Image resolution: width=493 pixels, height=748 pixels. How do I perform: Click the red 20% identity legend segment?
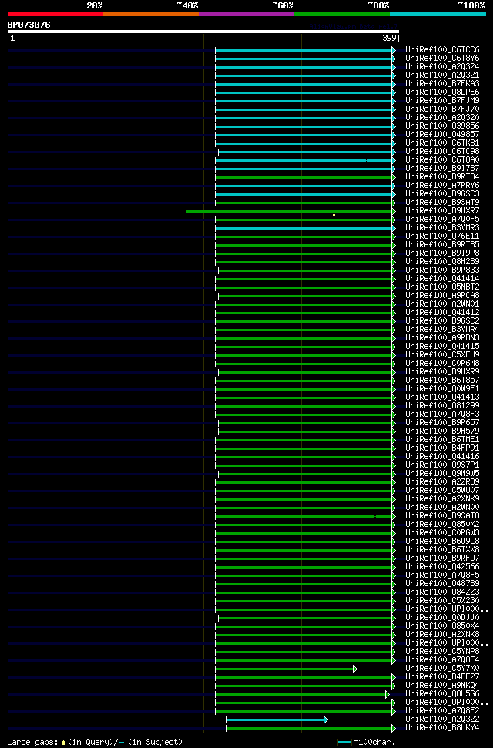(55, 14)
